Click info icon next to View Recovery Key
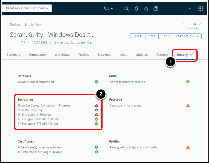 coord(97,110)
